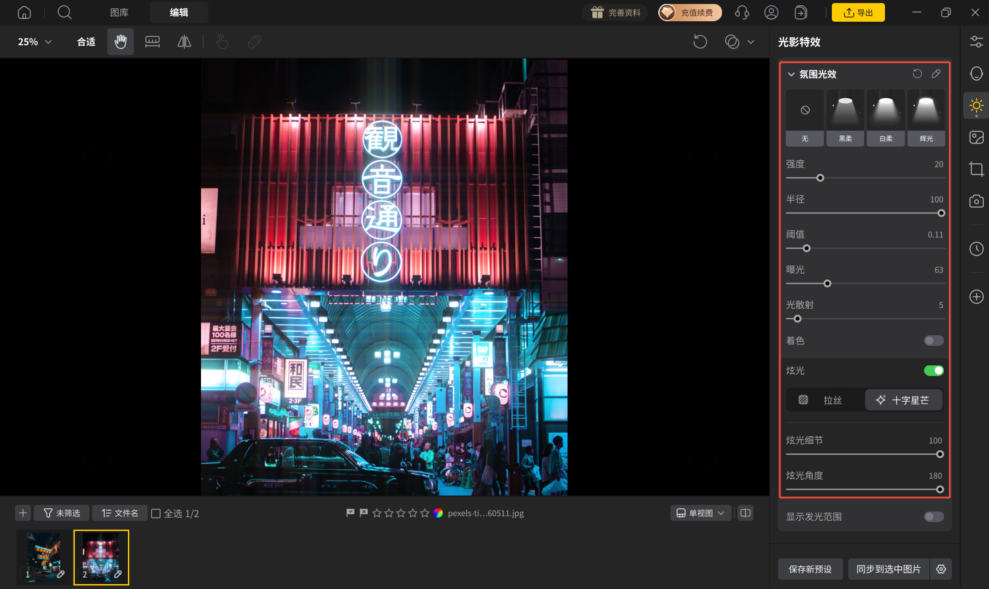Collapse the 氛围光效 section
Image resolution: width=989 pixels, height=589 pixels.
click(791, 74)
